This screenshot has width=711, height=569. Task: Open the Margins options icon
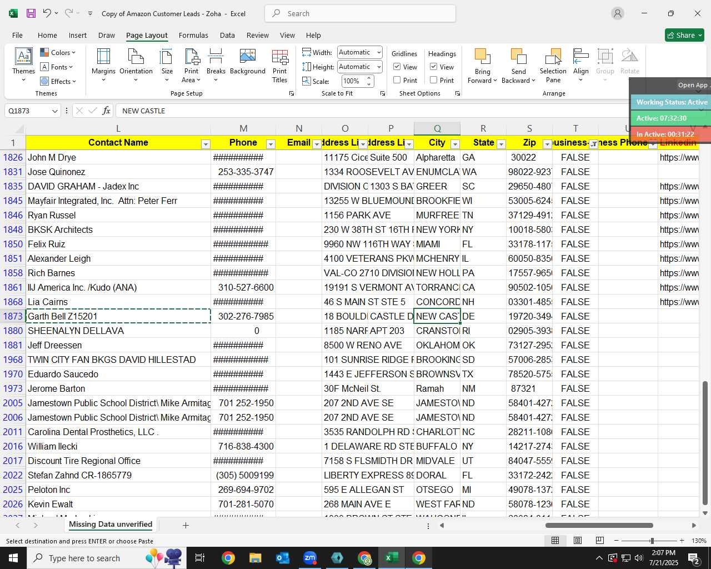103,56
